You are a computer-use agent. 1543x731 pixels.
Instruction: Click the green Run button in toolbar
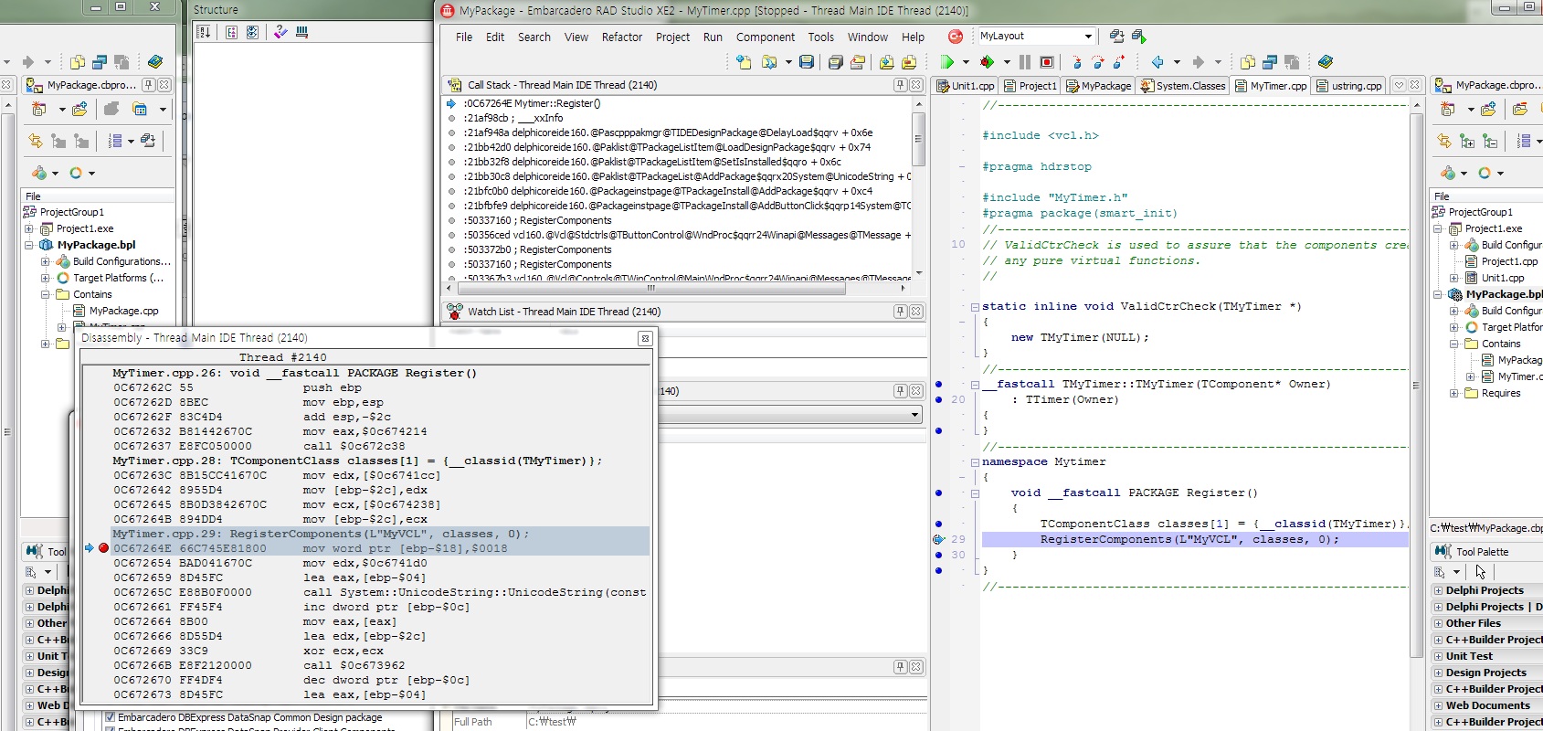coord(947,62)
